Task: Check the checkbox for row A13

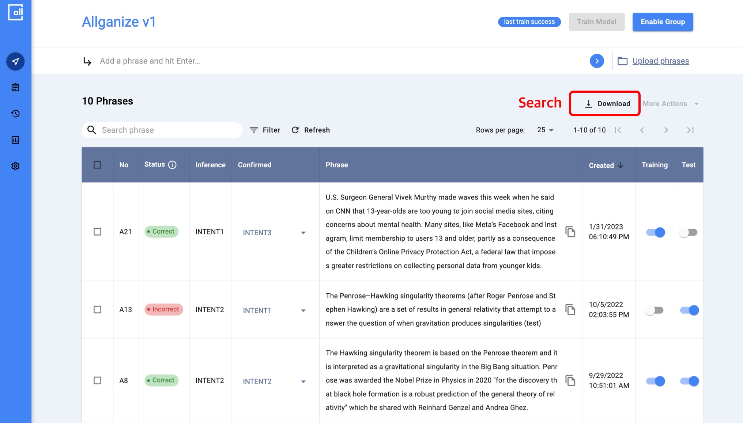Action: 97,310
